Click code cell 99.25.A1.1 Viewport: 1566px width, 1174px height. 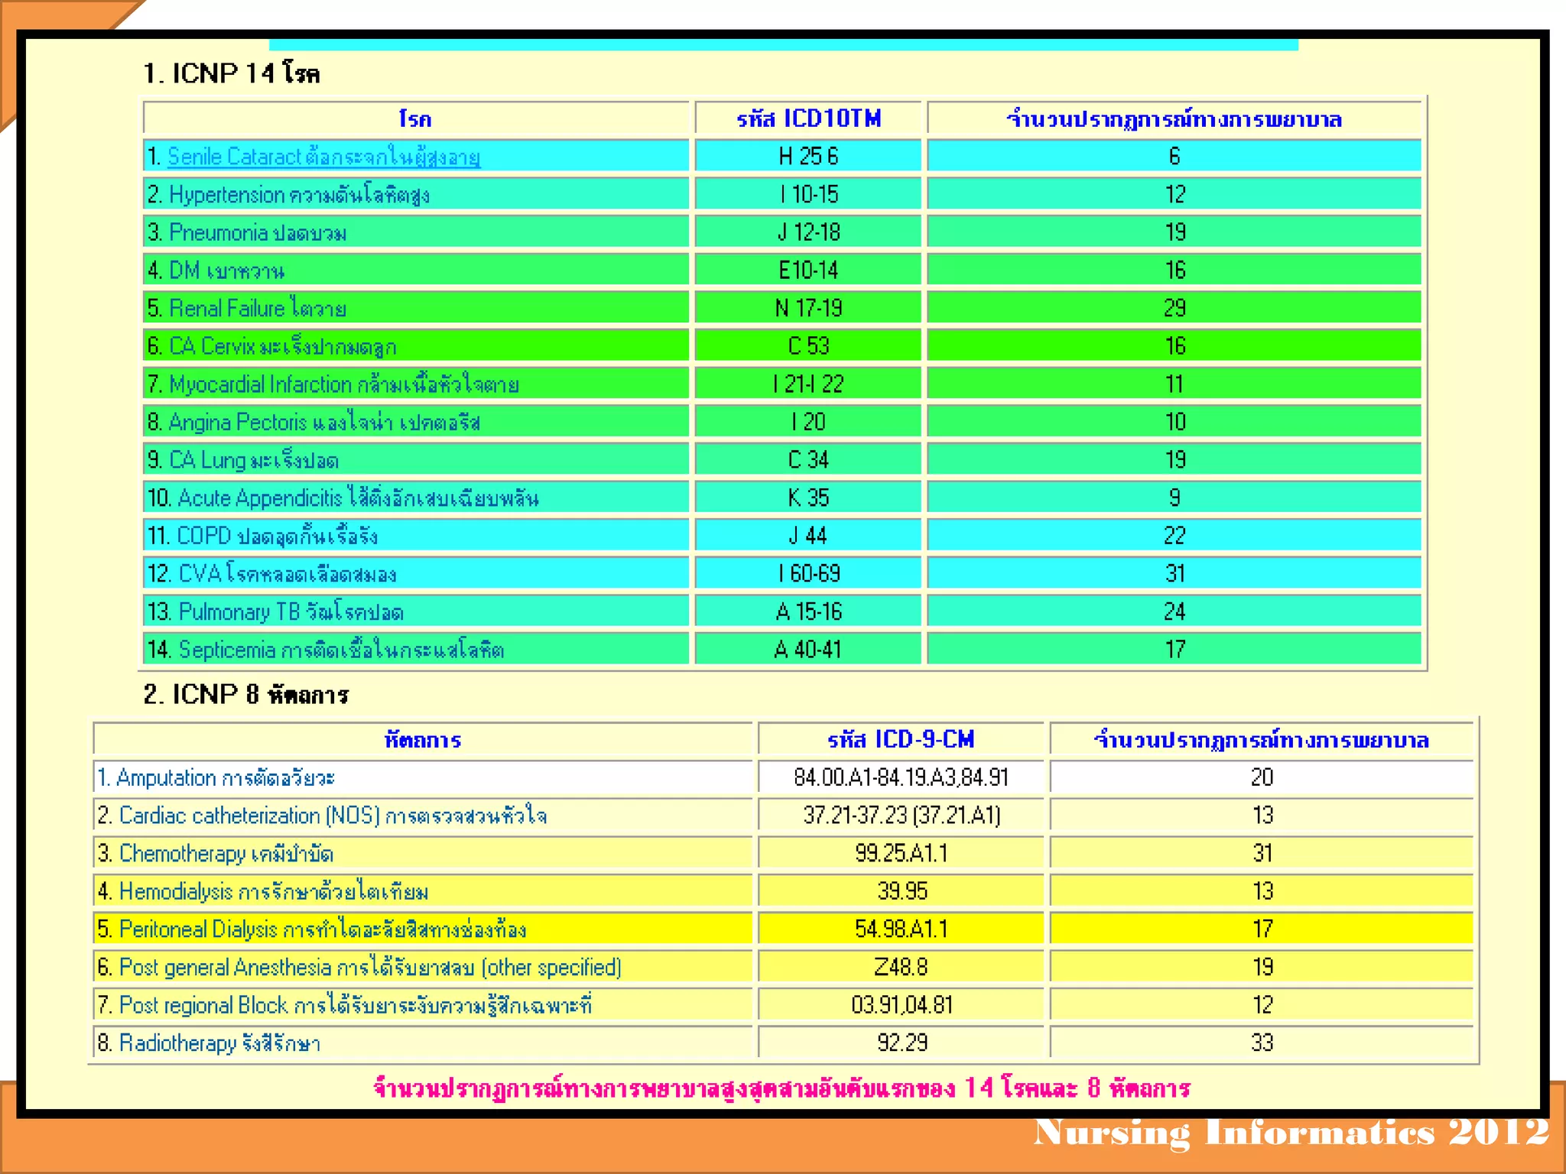click(x=901, y=853)
